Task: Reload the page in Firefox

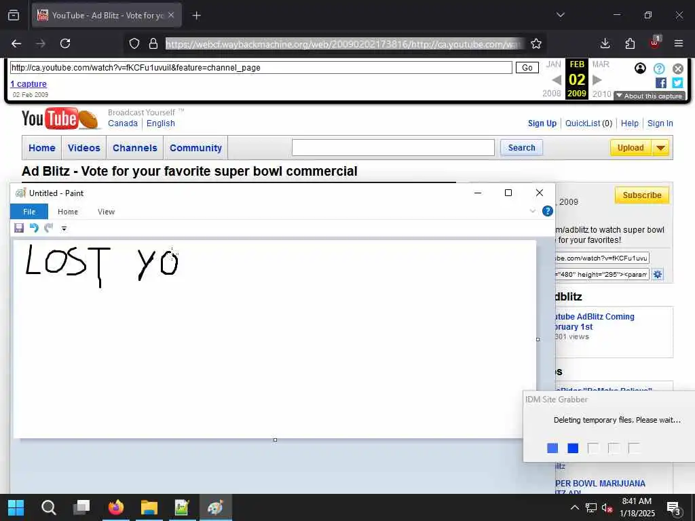Action: coord(65,43)
